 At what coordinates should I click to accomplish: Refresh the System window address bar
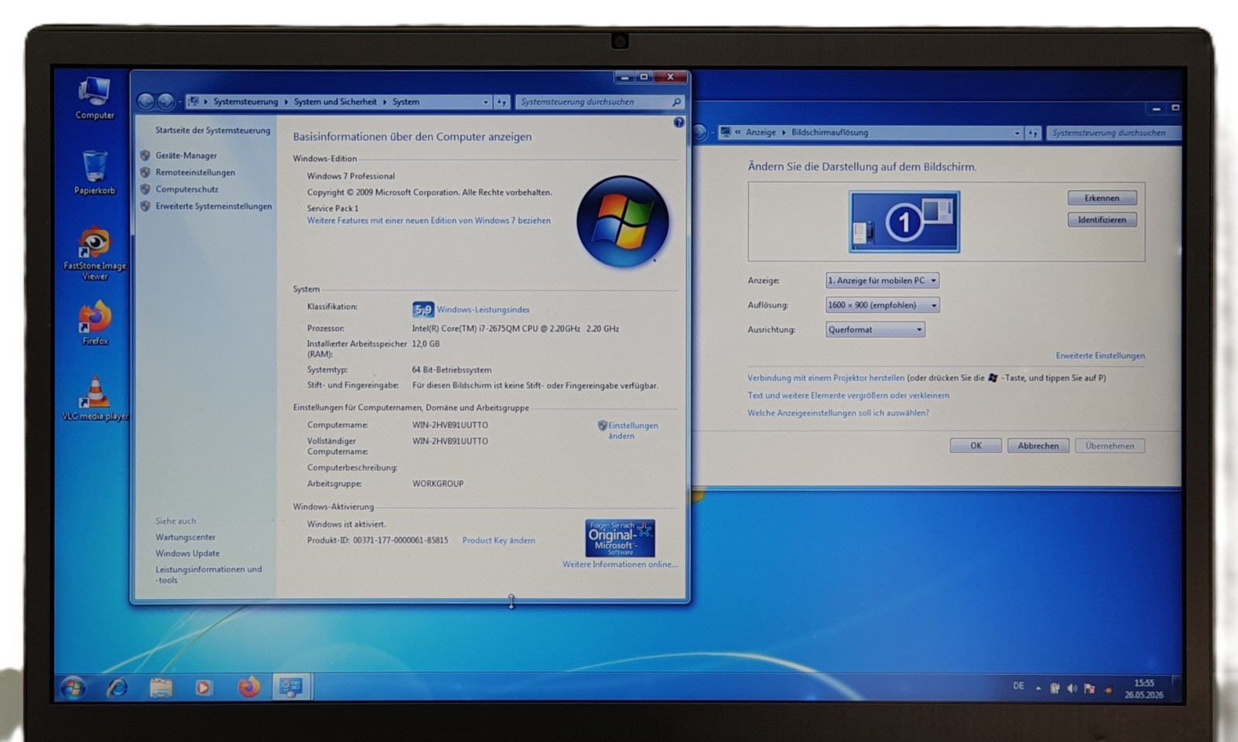click(x=501, y=102)
